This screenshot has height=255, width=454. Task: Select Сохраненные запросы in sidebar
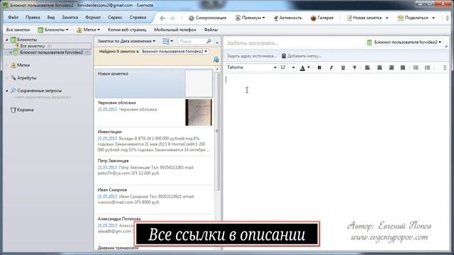39,91
